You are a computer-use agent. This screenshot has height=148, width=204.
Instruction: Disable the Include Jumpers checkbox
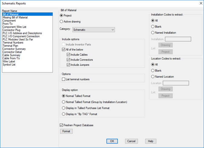68,65
